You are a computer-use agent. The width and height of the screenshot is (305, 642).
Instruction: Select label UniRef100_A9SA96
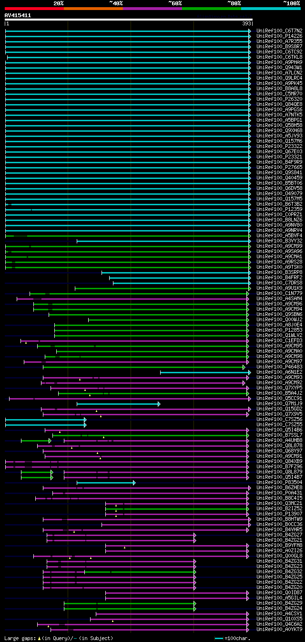coord(279,251)
